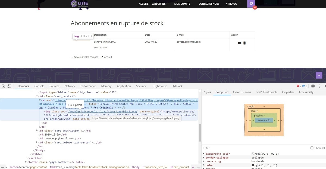Toggle the device toolbar icon in DevTools
Image resolution: width=326 pixels, height=169 pixels.
click(x=9, y=86)
